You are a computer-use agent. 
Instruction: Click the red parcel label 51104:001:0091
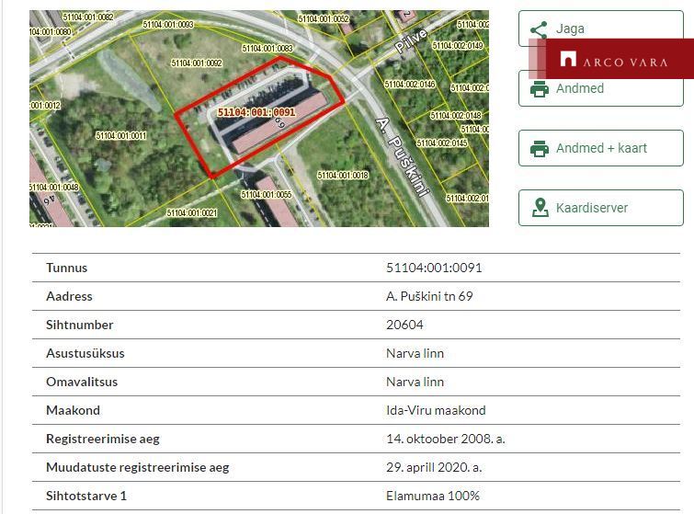256,112
